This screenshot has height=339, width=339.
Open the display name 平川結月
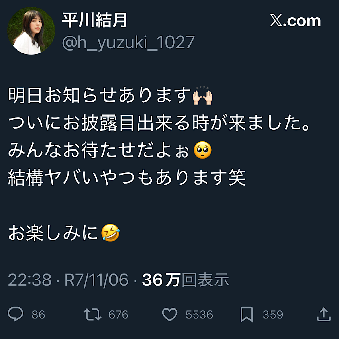95,20
